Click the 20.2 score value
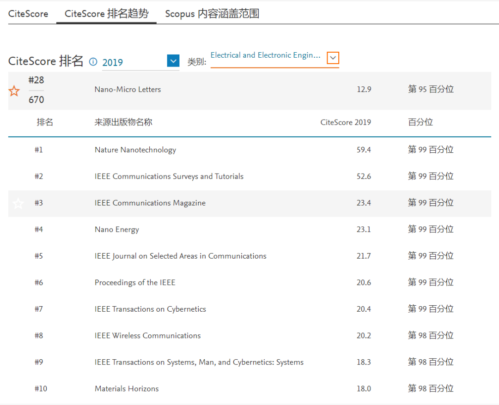The width and height of the screenshot is (499, 405). point(364,336)
